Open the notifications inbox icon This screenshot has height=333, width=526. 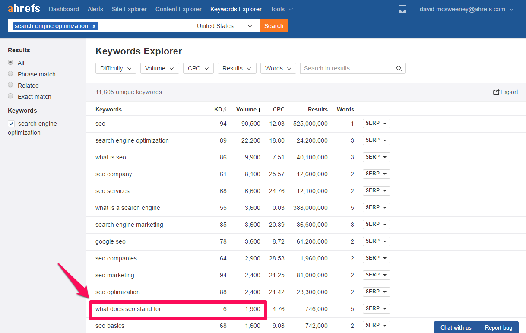(x=402, y=9)
